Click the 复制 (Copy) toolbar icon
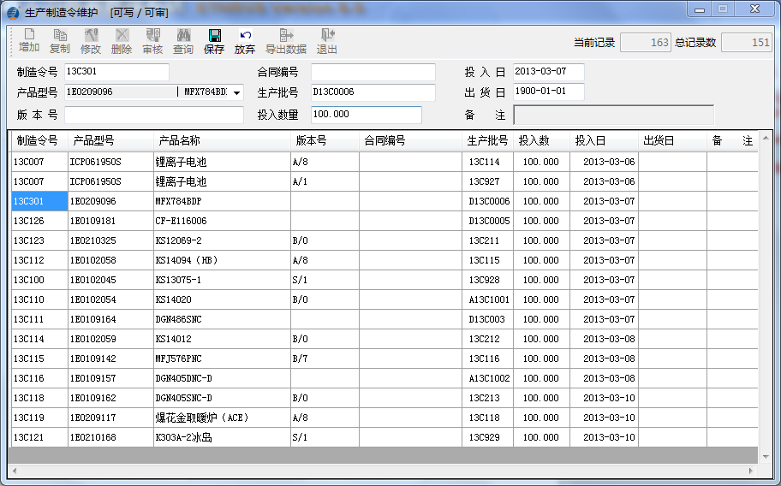This screenshot has height=486, width=781. tap(60, 40)
